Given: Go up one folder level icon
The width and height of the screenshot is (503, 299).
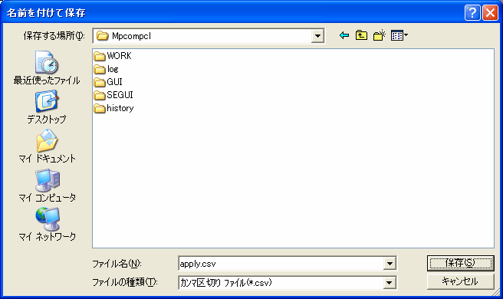Looking at the screenshot, I should pos(361,35).
